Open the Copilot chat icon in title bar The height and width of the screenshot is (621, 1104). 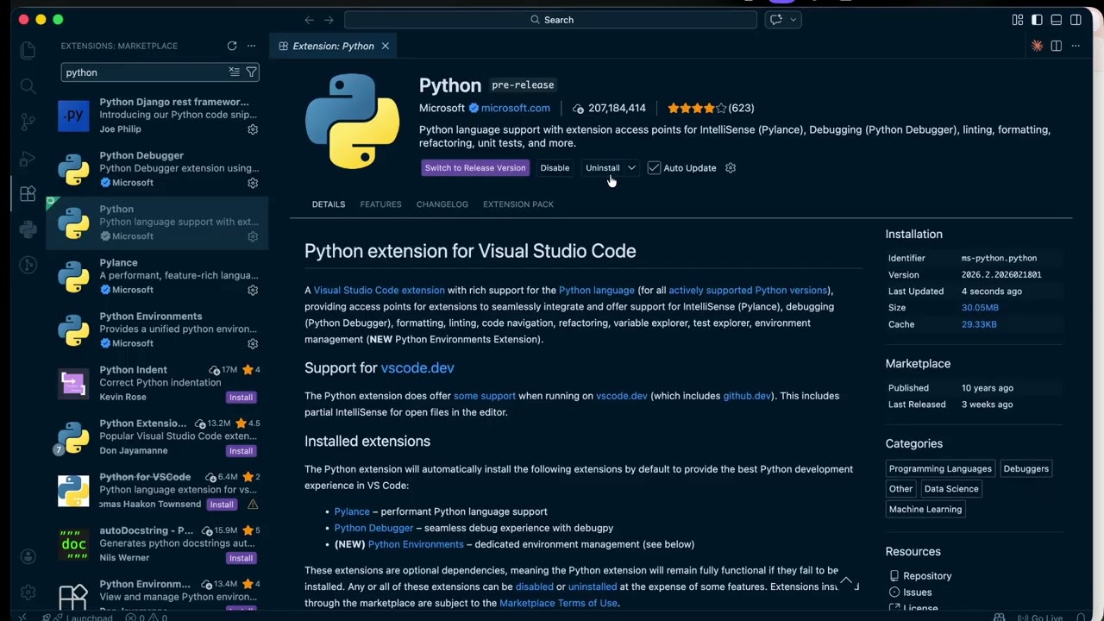776,20
